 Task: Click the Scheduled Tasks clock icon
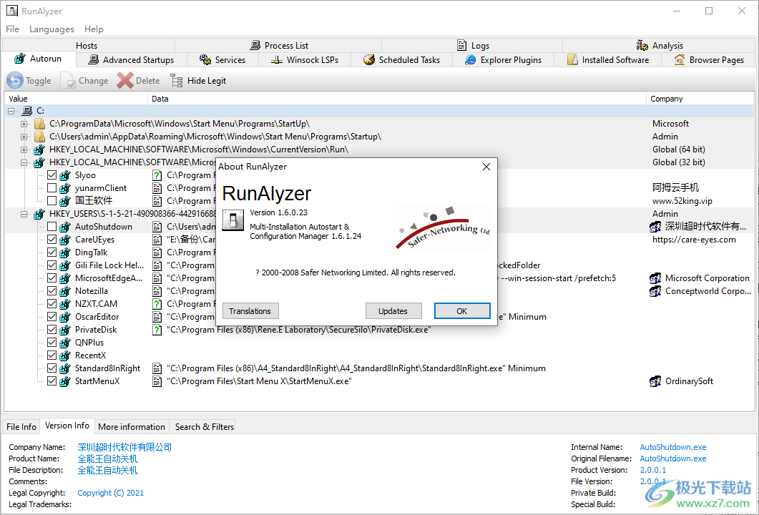point(368,59)
